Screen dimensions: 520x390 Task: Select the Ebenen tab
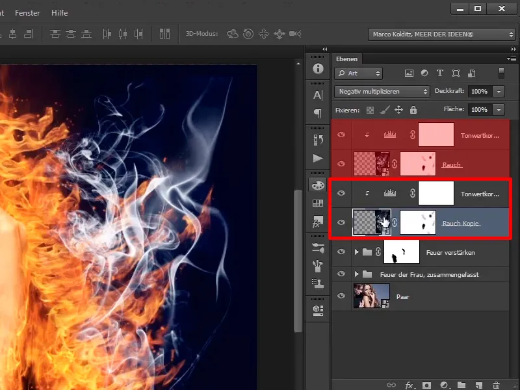347,59
